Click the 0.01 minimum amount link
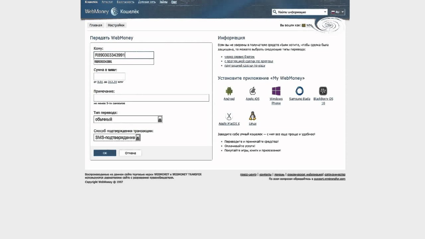 tap(100, 82)
